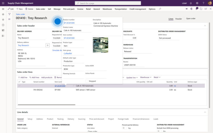Open Financial dimensions tab

pyautogui.click(x=141, y=119)
